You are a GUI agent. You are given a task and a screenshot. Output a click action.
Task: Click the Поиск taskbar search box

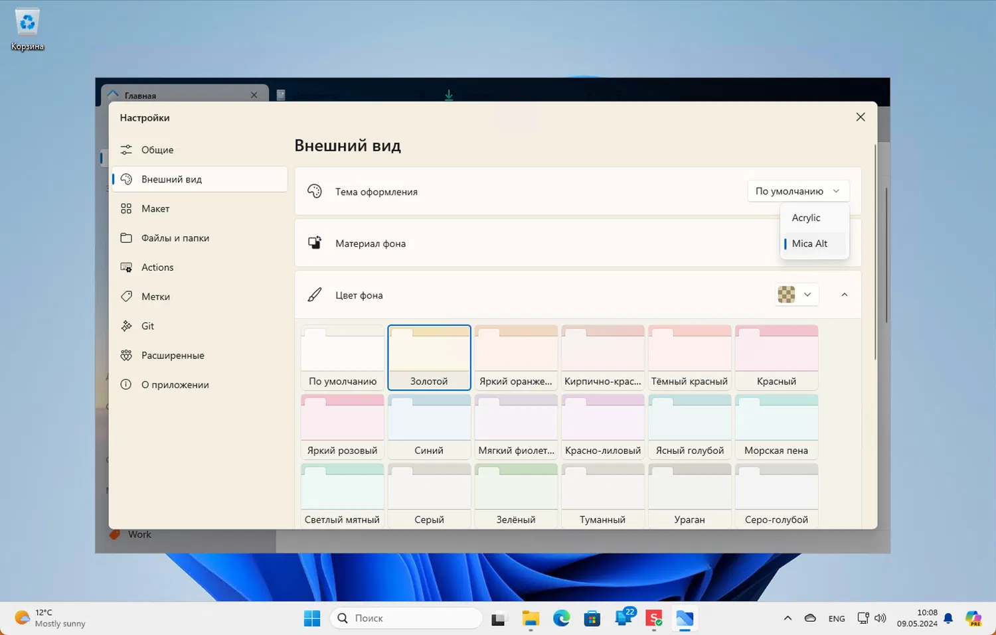(x=406, y=618)
